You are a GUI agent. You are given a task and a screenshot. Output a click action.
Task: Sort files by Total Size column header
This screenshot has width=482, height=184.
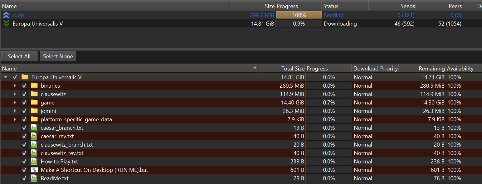coord(282,68)
